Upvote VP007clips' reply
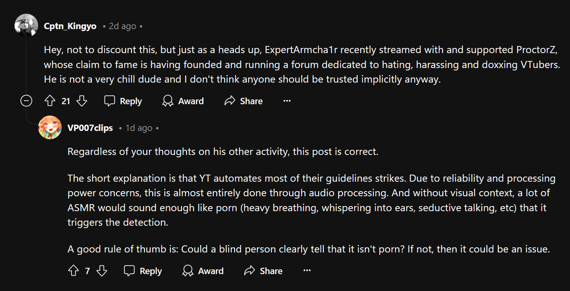This screenshot has width=570, height=291. pos(74,271)
